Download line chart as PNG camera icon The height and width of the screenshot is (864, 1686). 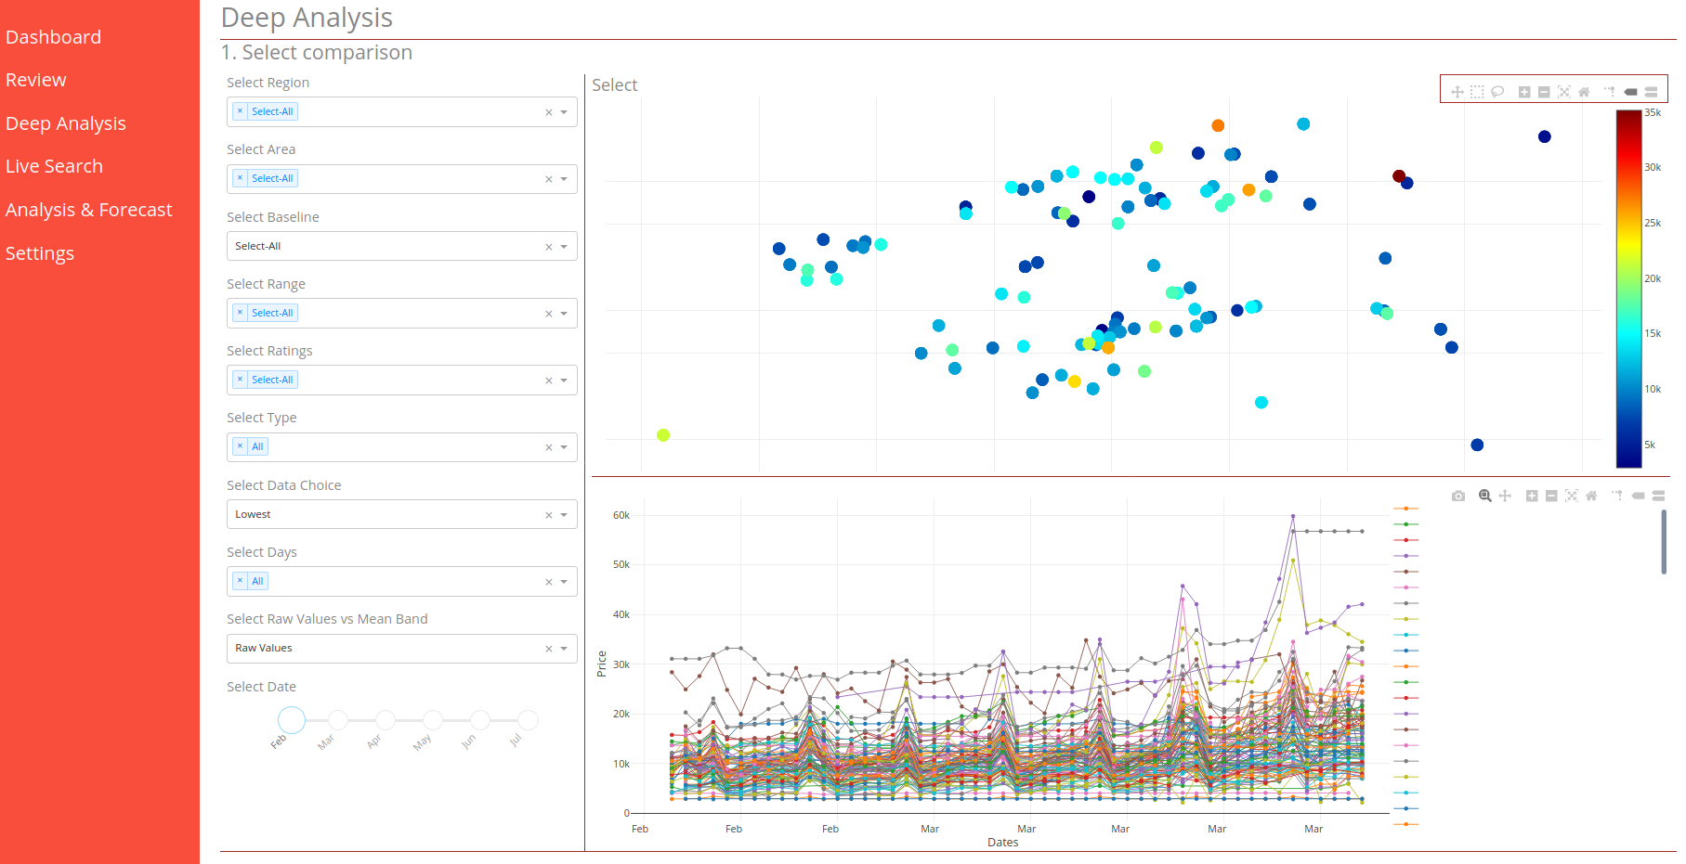click(x=1458, y=496)
